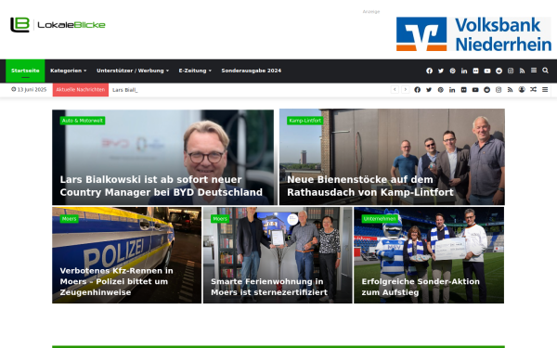Screen dimensions: 557x348
Task: Open Twitter icon in dark navigation bar
Action: (x=441, y=71)
